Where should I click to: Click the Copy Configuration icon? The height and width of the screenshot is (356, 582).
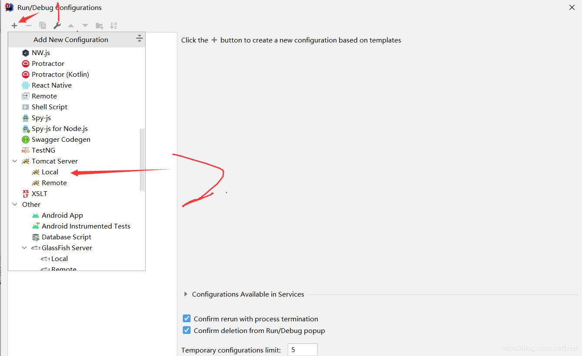[43, 26]
